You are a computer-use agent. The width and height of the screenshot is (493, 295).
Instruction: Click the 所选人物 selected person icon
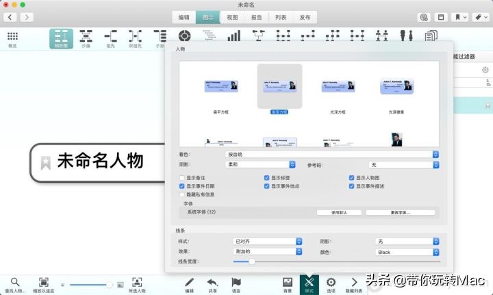point(137,285)
